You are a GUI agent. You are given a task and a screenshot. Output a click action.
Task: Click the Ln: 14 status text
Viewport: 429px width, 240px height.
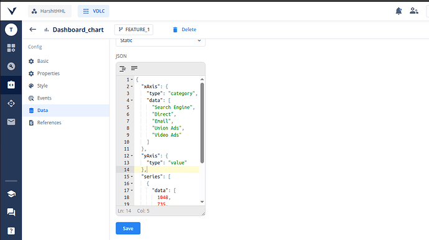pyautogui.click(x=124, y=211)
